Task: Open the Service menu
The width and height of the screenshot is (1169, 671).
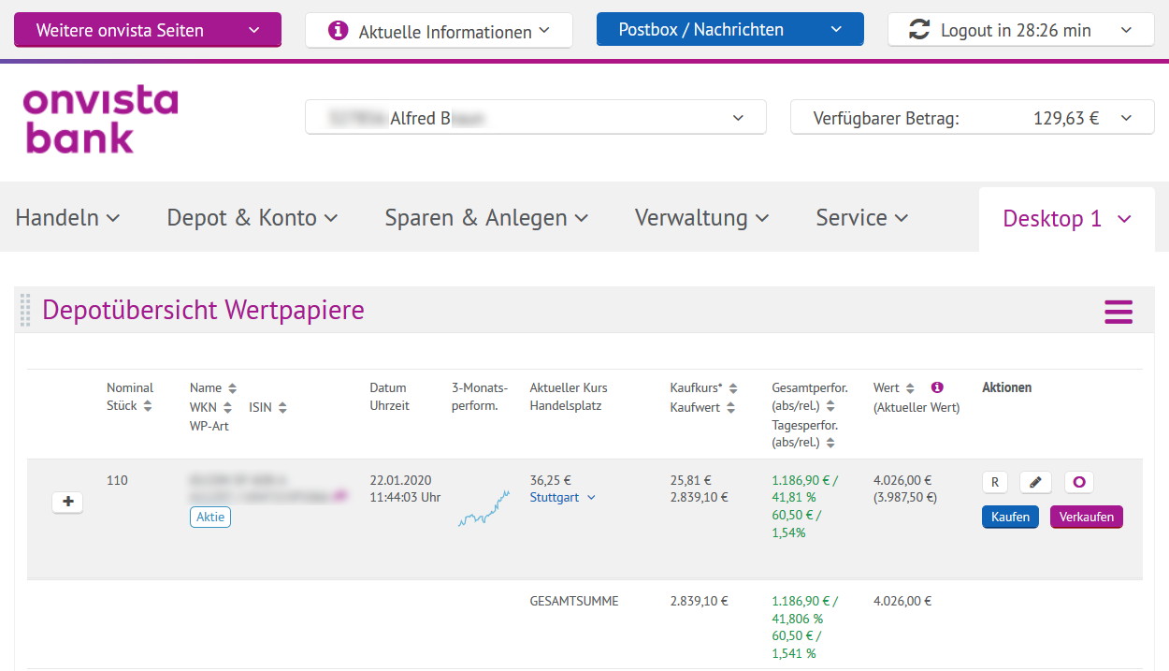Action: (x=862, y=218)
